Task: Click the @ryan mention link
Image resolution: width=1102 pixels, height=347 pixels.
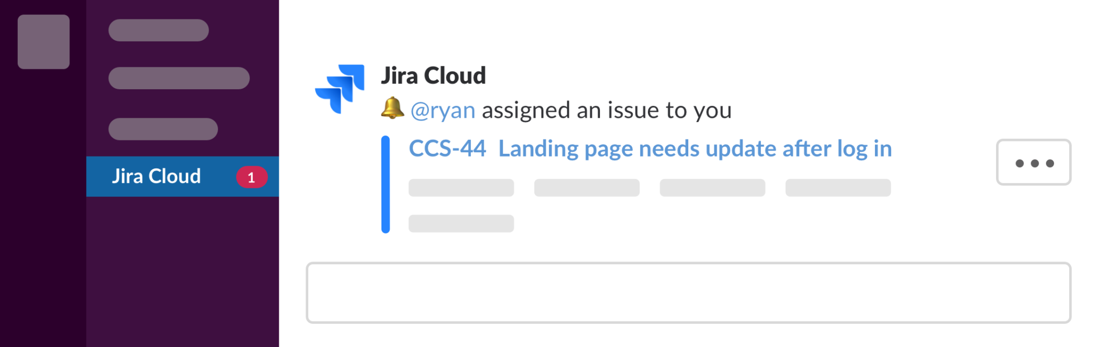Action: pyautogui.click(x=442, y=109)
